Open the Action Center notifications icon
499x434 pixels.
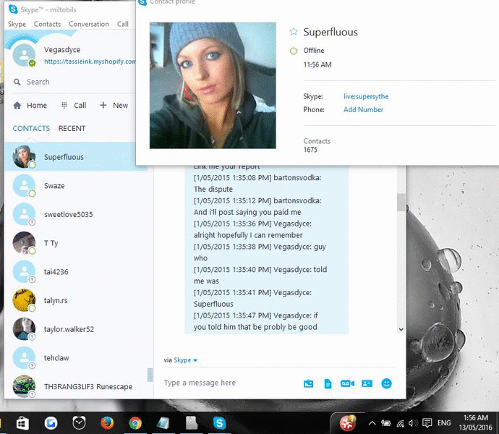(427, 423)
